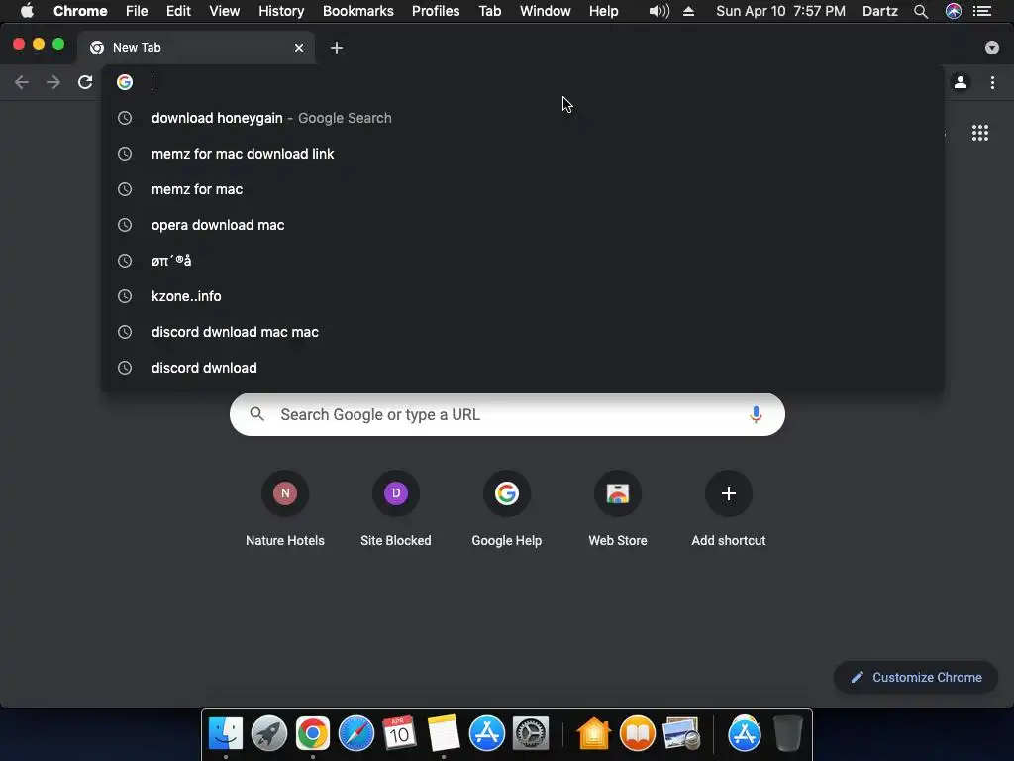Click the eject icon in menu bar
The height and width of the screenshot is (761, 1014).
[689, 11]
